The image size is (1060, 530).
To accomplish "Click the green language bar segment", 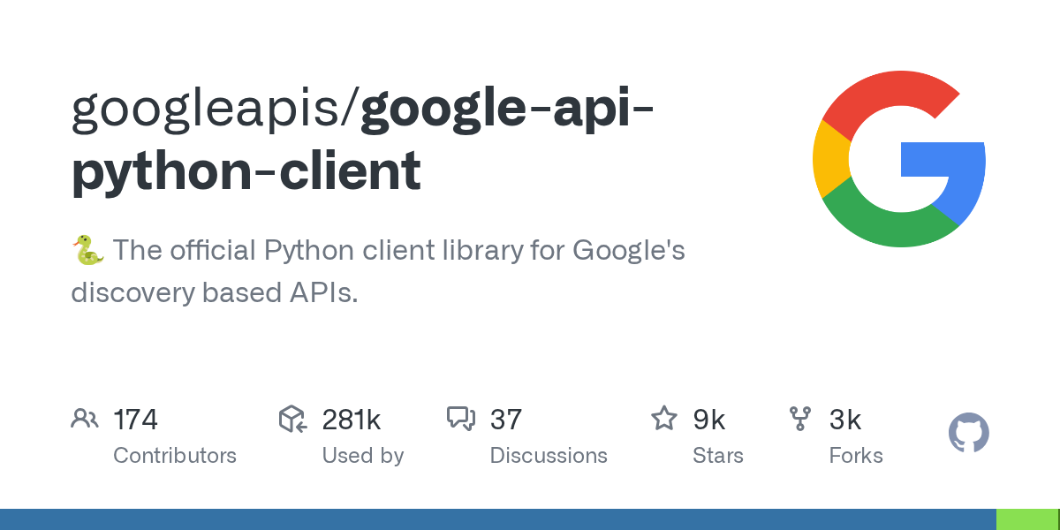I will [x=1028, y=519].
